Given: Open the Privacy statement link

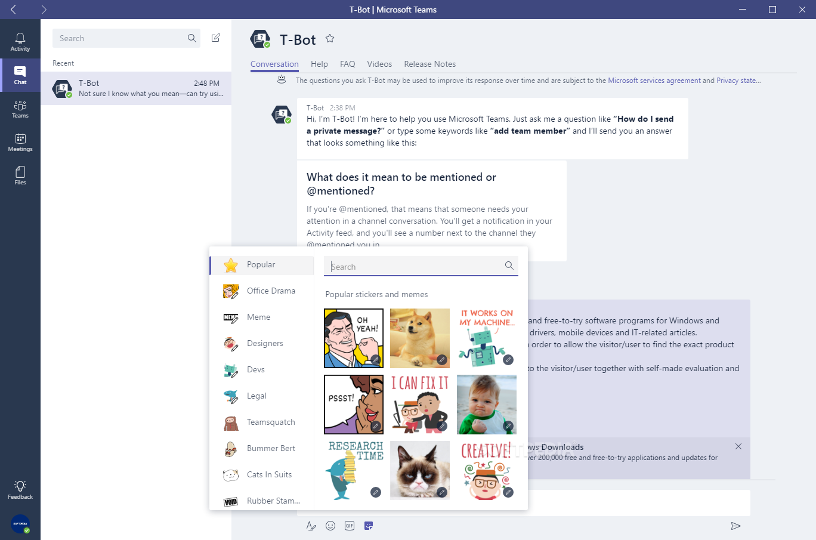Looking at the screenshot, I should coord(738,81).
